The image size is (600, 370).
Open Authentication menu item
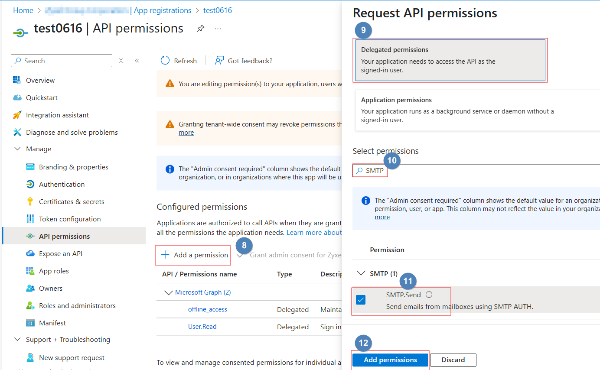click(62, 184)
